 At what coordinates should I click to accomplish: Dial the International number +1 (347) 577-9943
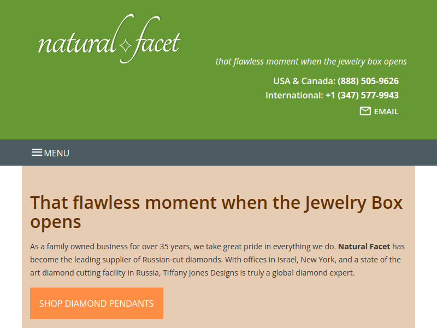click(361, 95)
